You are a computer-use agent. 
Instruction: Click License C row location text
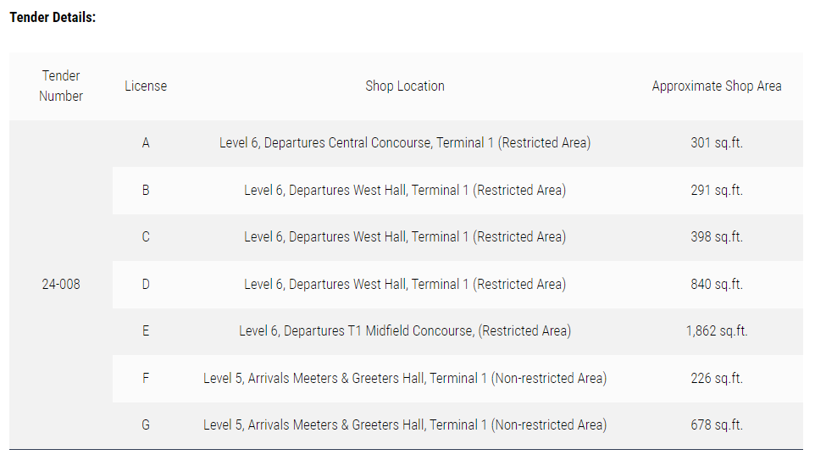point(405,237)
